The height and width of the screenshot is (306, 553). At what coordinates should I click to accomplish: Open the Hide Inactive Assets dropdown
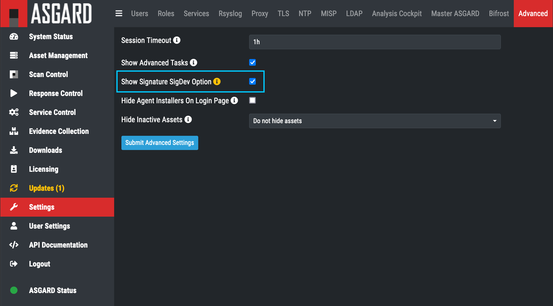click(x=375, y=121)
